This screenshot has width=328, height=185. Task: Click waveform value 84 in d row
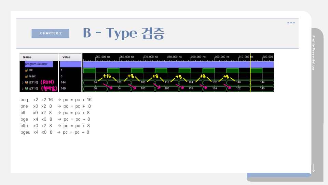coord(95,82)
